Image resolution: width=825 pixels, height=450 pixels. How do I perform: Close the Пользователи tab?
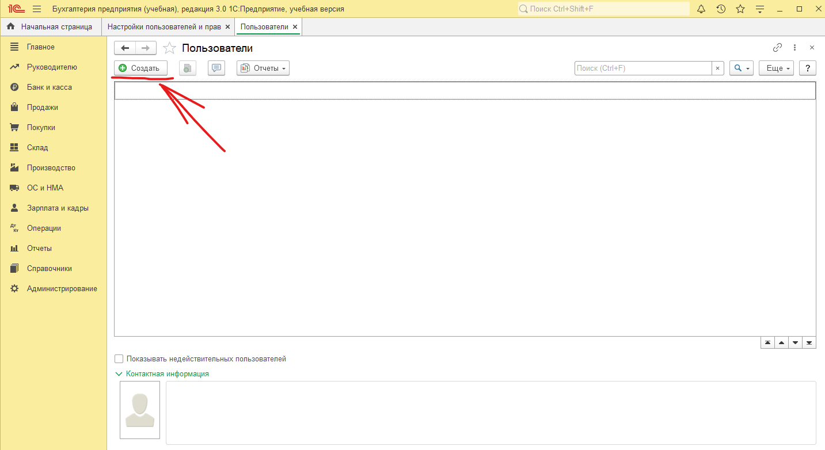coord(295,27)
